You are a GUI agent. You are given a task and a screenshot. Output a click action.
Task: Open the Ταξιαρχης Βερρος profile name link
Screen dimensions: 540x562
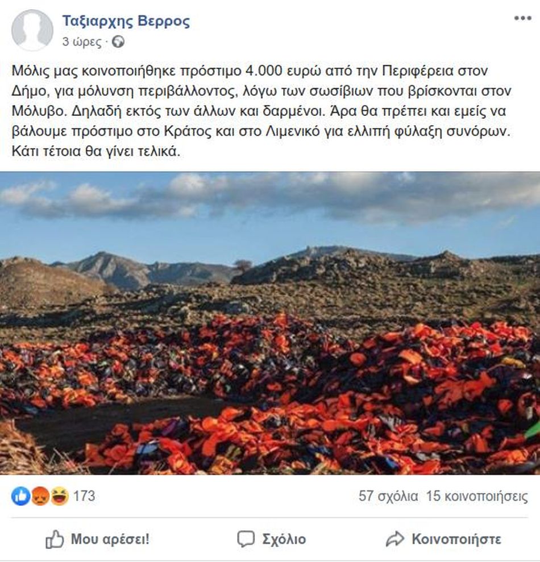tap(126, 21)
